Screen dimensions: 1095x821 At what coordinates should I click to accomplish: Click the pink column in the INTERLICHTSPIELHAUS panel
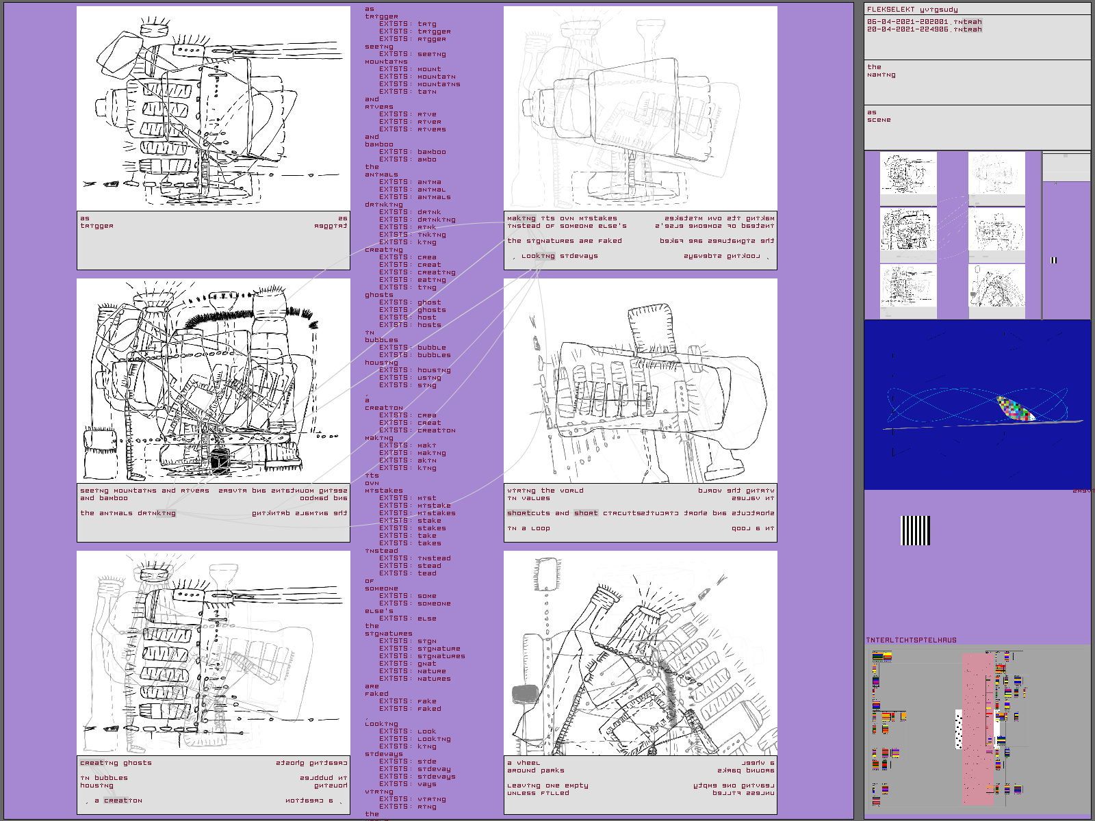point(977,729)
